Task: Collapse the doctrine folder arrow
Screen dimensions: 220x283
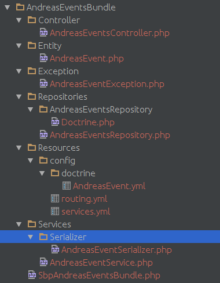Action: coord(42,173)
